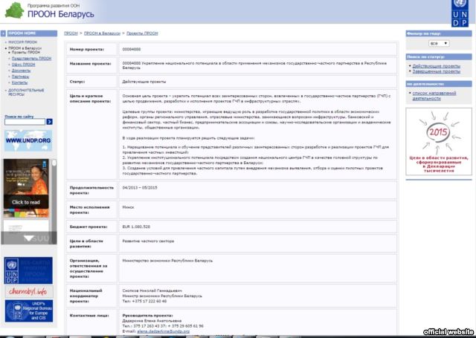Open the year filter dropdown showing 'все'

tap(438, 44)
